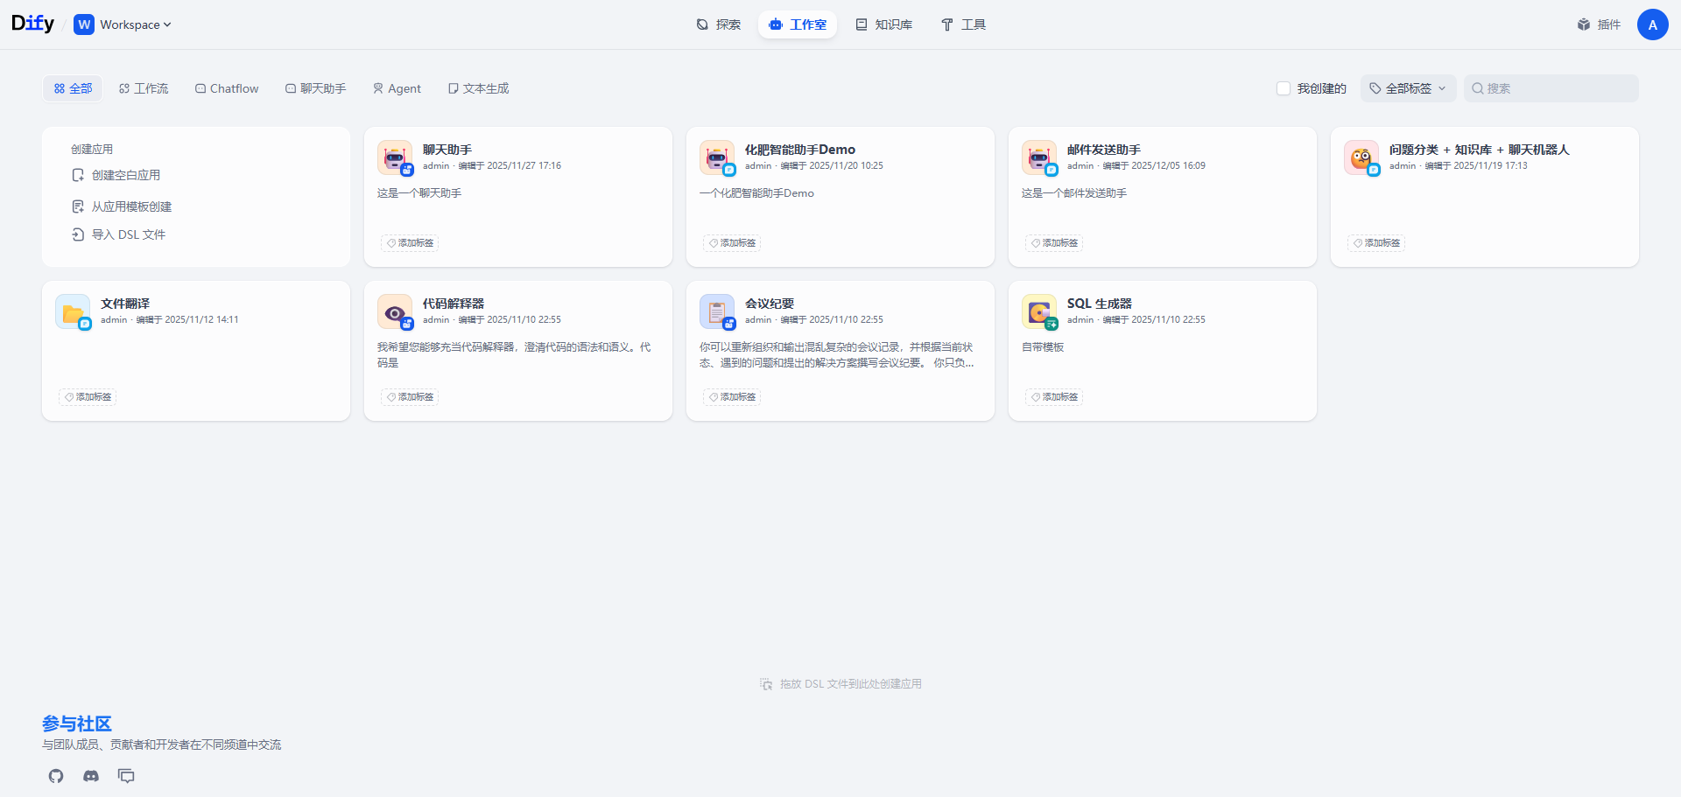The height and width of the screenshot is (797, 1681).
Task: Open the 插件 plugins page
Action: tap(1599, 24)
